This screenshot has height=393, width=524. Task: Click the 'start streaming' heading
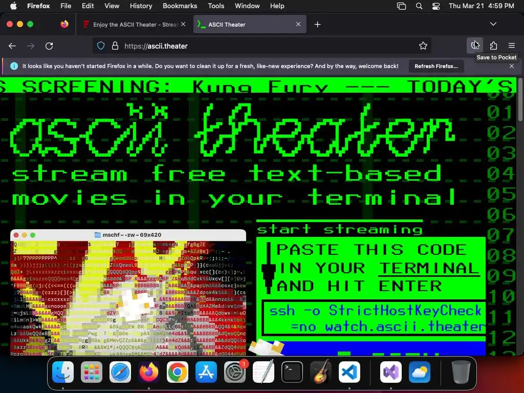340,230
